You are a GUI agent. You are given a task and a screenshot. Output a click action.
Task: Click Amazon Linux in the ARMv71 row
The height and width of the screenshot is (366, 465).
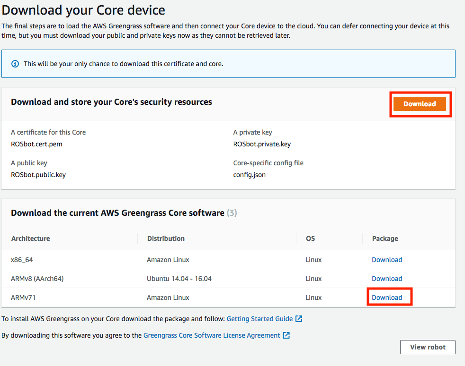[x=168, y=298]
